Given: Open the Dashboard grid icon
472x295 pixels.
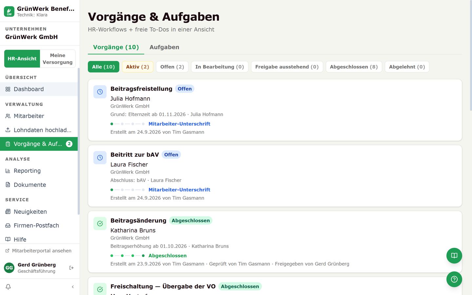Looking at the screenshot, I should [x=8, y=89].
